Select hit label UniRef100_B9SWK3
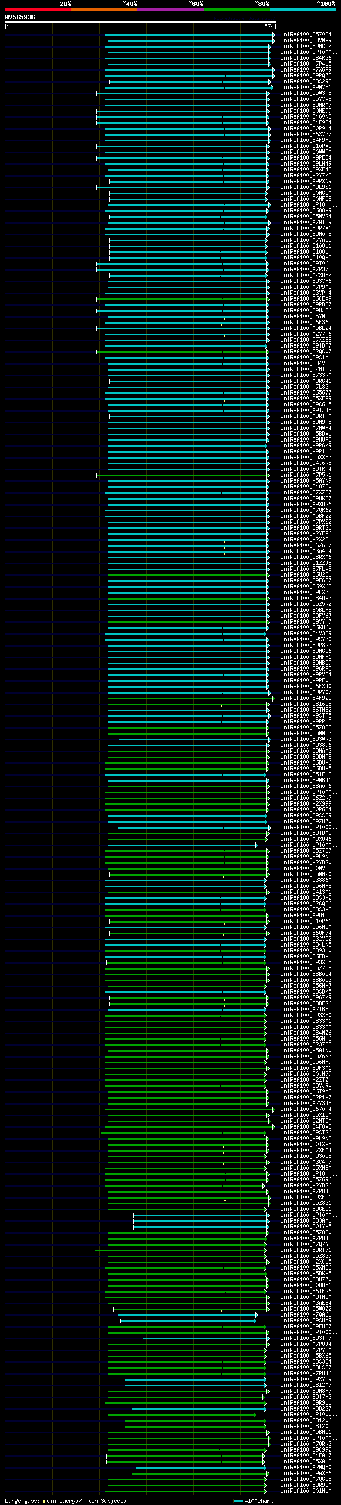Screen dimensions: 341x1505 click(x=306, y=739)
